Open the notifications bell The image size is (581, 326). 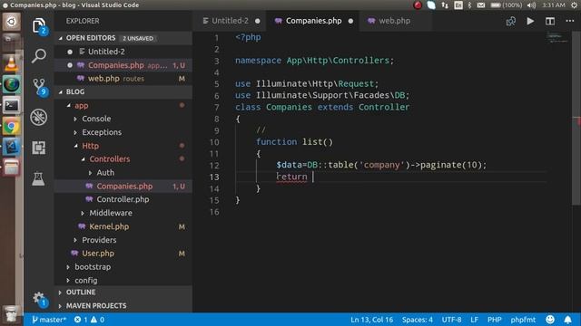[x=567, y=320]
